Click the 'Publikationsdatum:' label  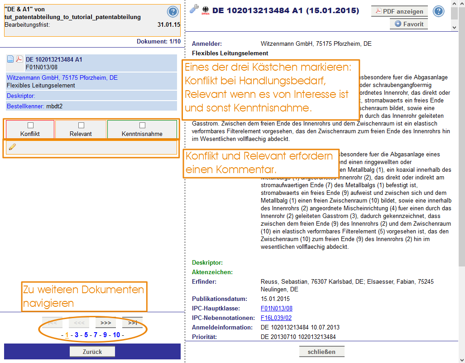point(220,299)
